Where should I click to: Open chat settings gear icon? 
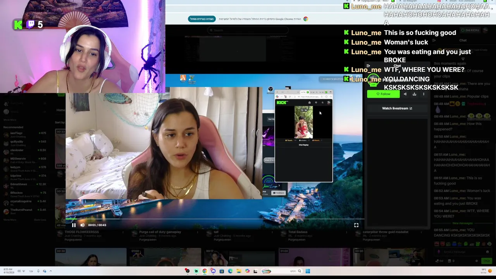[477, 261]
